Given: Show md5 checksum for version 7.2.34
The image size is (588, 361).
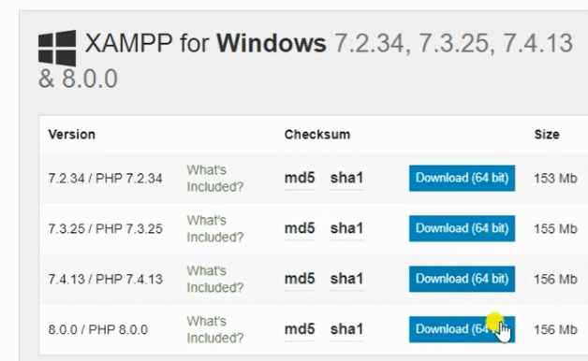Looking at the screenshot, I should (x=300, y=178).
